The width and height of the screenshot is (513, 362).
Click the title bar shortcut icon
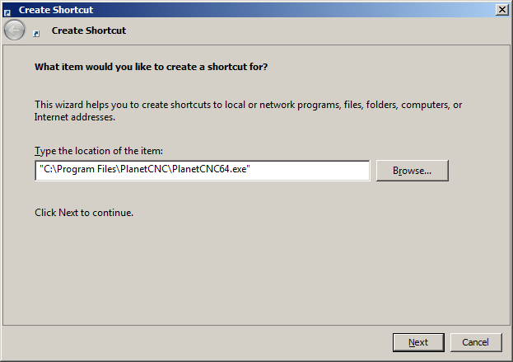(x=7, y=10)
